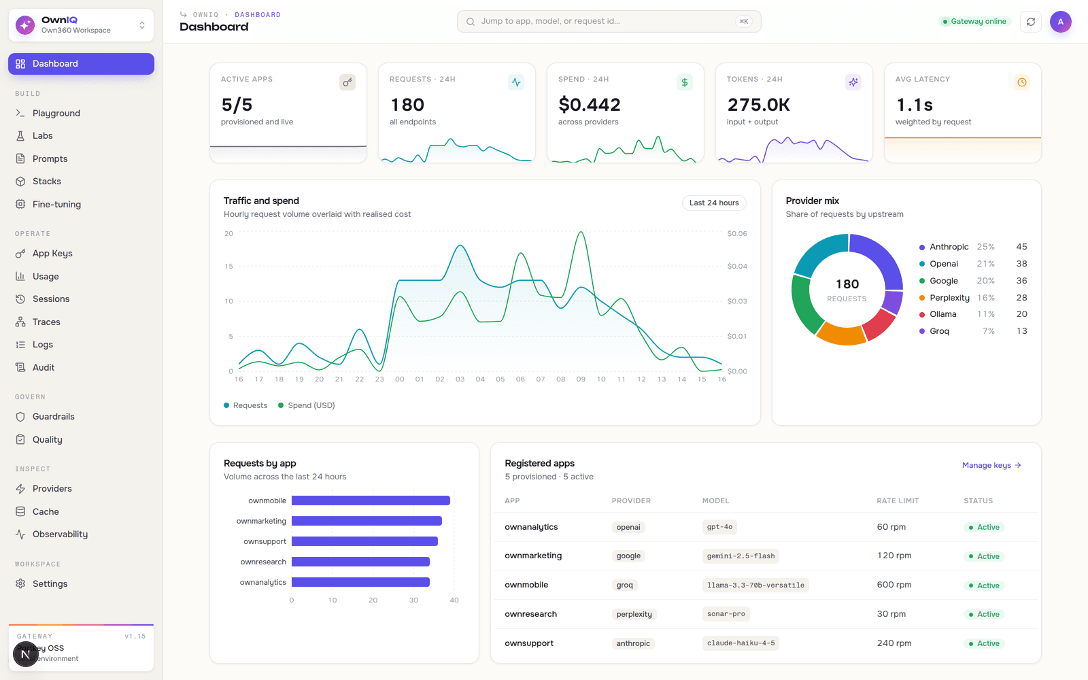The width and height of the screenshot is (1088, 680).
Task: Toggle the Spend (USD) legend entry
Action: coord(307,405)
